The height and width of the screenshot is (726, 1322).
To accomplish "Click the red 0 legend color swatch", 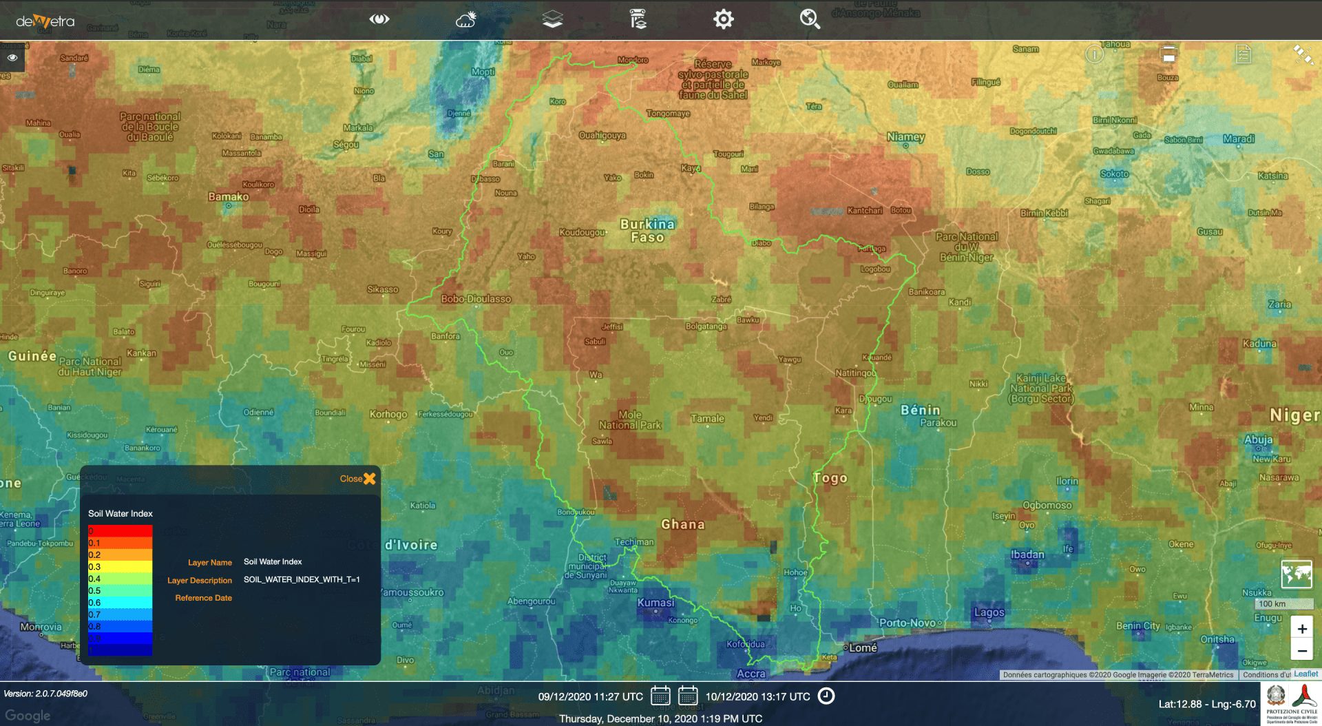I will tap(120, 531).
